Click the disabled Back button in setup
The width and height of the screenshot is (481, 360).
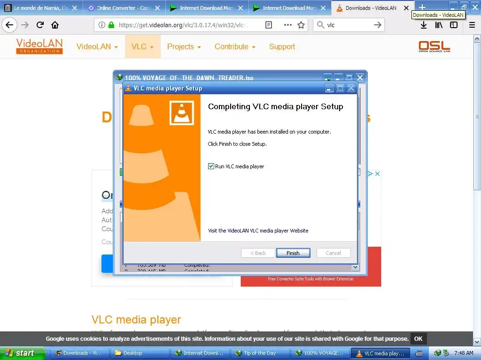point(258,253)
